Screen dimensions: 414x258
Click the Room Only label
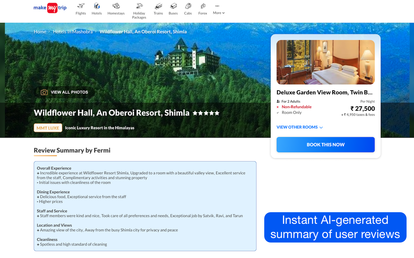(292, 113)
